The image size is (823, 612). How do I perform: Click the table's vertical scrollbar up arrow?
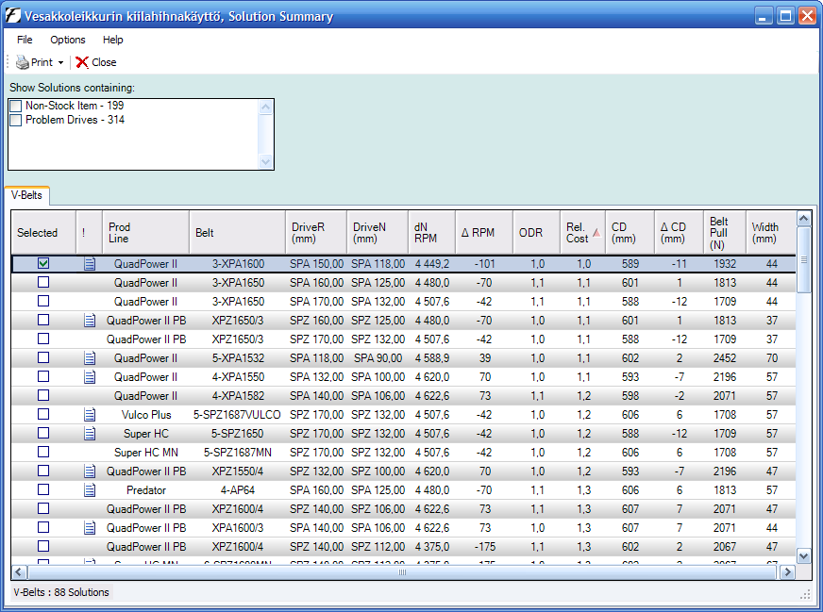[803, 218]
